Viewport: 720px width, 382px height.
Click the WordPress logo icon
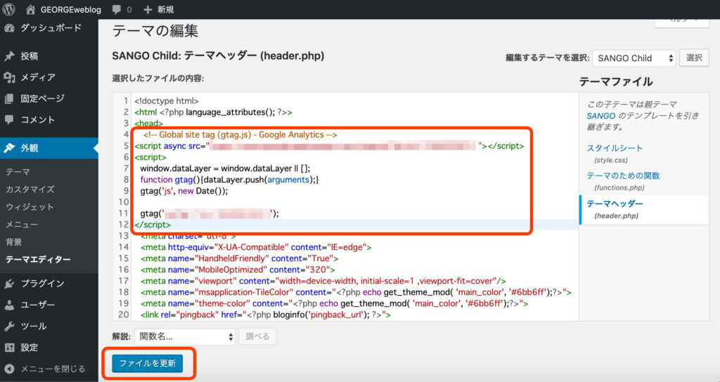point(8,9)
